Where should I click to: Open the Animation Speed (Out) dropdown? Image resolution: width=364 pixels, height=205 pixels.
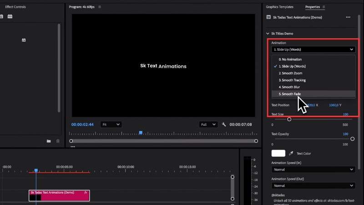point(313,186)
